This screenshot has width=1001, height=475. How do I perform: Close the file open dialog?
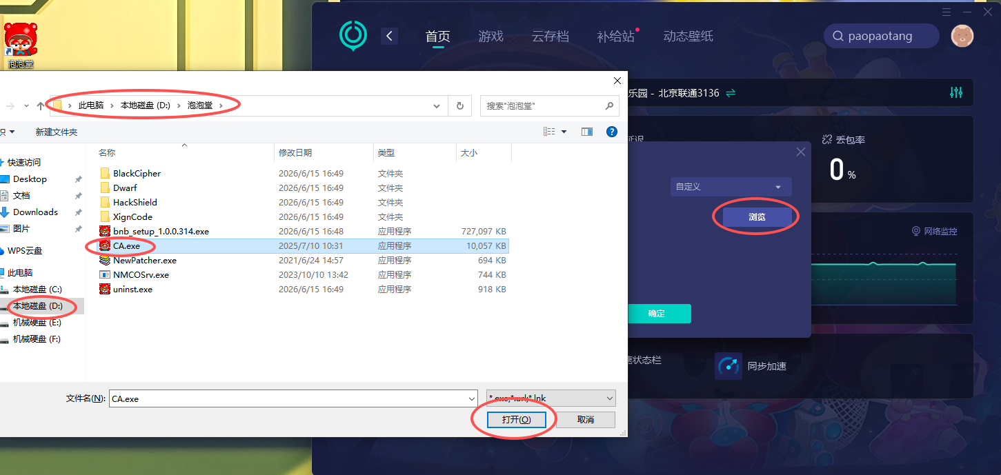coord(617,81)
